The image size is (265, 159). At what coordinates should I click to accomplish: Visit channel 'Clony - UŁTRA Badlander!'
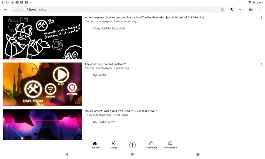109,28
